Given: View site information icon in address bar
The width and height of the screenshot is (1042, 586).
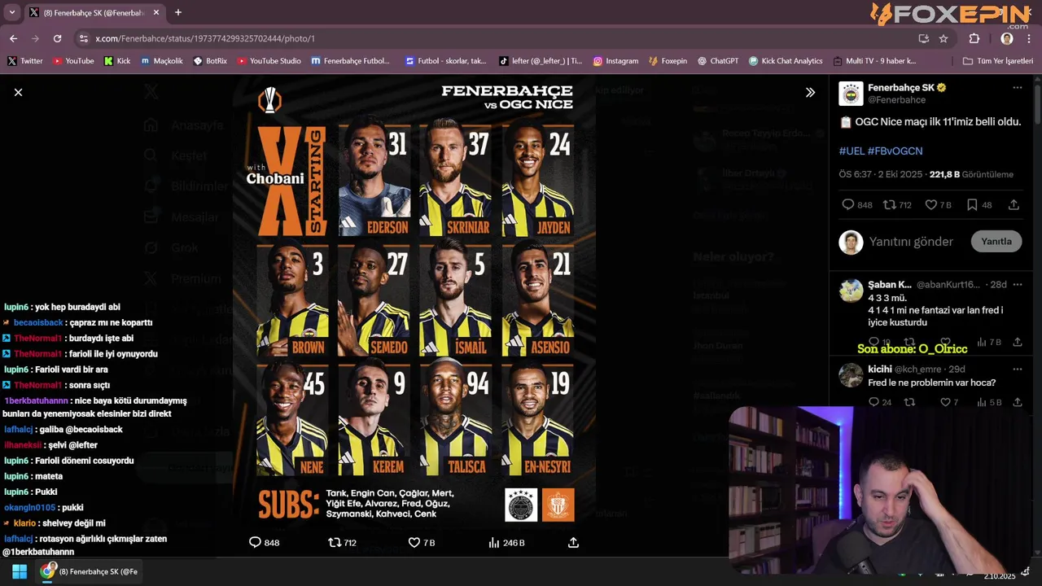Looking at the screenshot, I should tap(82, 38).
